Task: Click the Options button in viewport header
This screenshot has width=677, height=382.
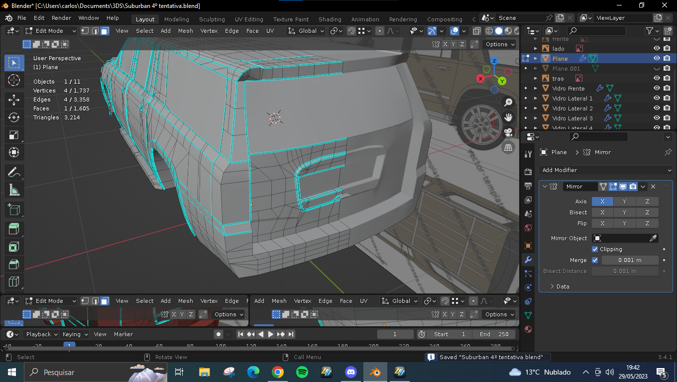Action: [x=500, y=44]
